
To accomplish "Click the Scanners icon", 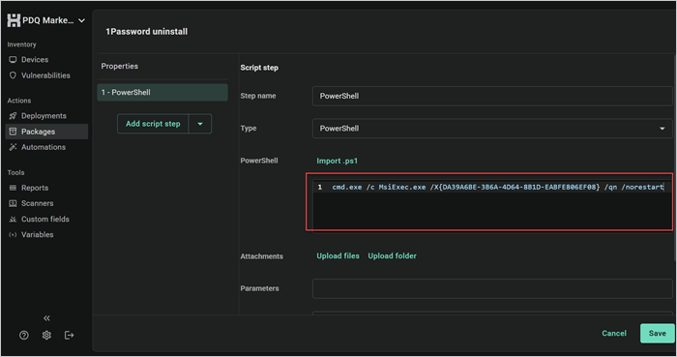I will point(13,203).
